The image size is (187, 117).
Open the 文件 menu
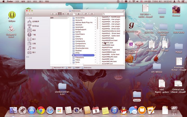pyautogui.click(x=17, y=2)
